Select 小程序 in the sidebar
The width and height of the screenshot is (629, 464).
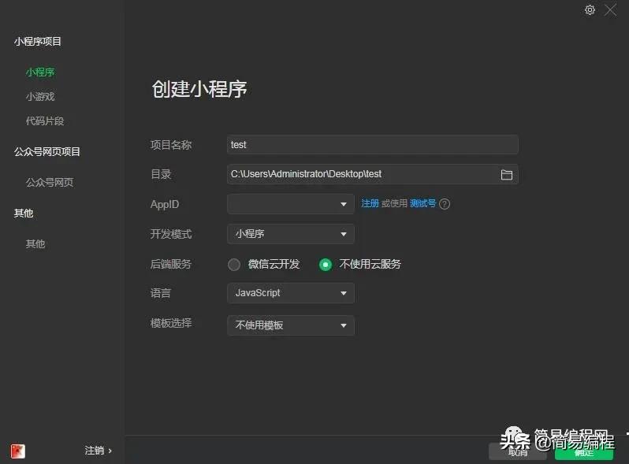point(40,72)
